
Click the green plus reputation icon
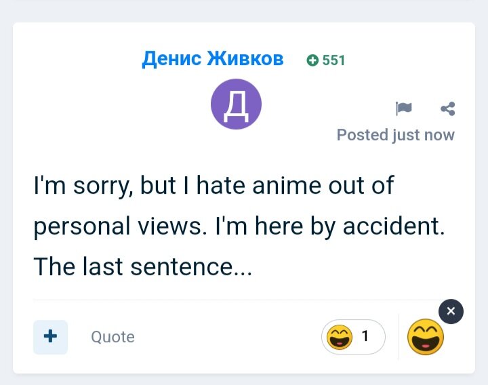(x=312, y=60)
